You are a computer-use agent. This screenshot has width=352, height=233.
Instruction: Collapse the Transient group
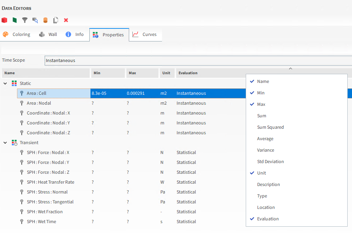(5, 143)
